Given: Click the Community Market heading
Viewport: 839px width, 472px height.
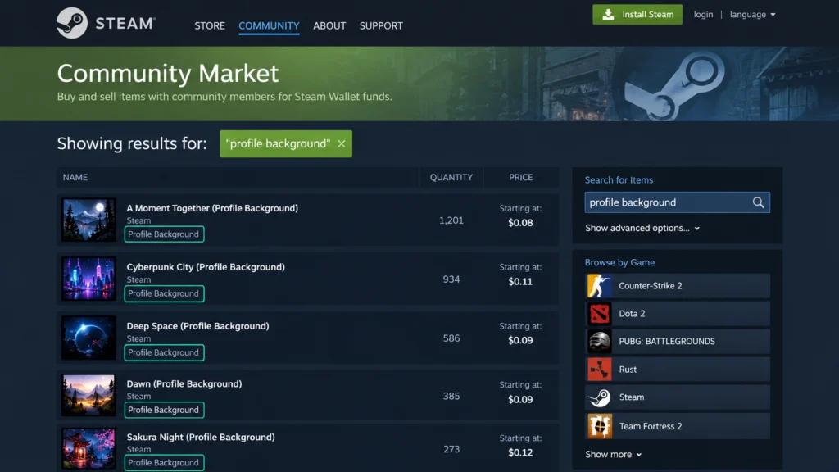Looking at the screenshot, I should (167, 73).
